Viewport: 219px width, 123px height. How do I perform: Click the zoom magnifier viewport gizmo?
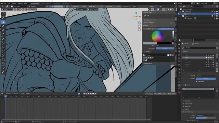(x=139, y=23)
